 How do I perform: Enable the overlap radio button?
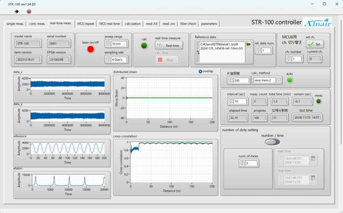pos(200,72)
